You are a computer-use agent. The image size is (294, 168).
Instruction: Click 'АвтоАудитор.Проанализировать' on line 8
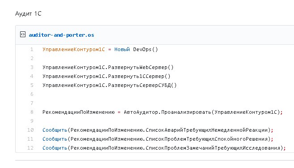(x=168, y=112)
